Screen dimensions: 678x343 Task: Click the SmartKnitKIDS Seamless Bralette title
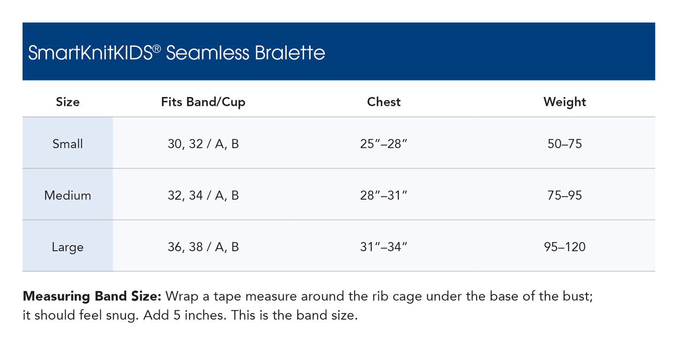[176, 53]
